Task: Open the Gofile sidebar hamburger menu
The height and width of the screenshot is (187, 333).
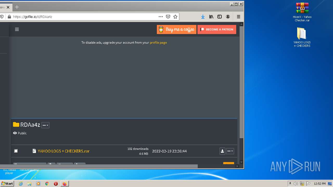Action: pos(17,29)
